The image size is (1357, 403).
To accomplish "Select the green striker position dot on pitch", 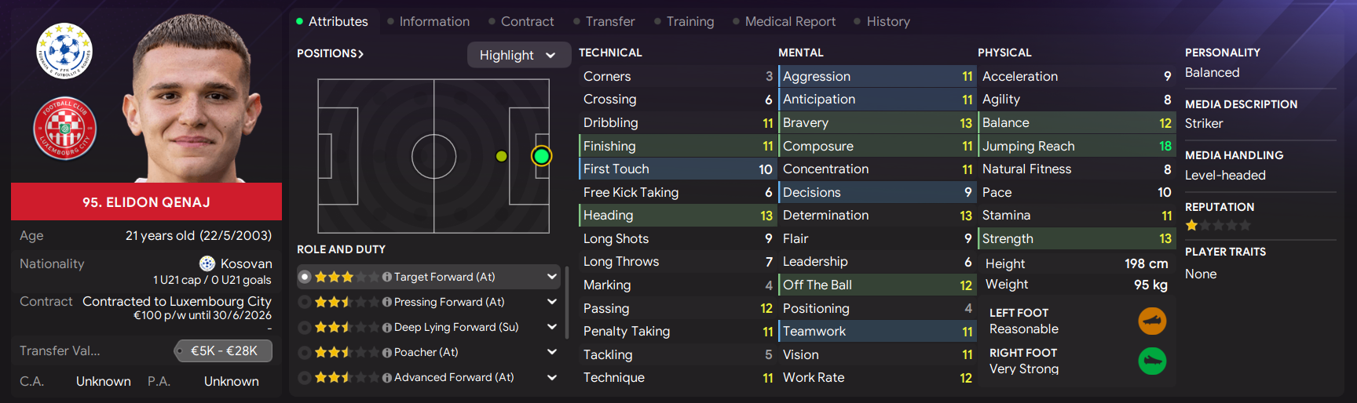I will 541,156.
